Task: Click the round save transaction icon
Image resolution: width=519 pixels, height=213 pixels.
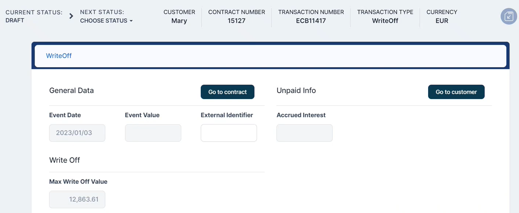Action: (x=509, y=16)
